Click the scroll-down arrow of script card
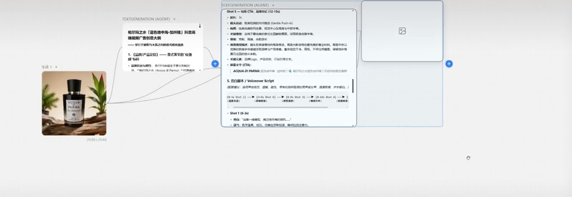 [x=353, y=125]
